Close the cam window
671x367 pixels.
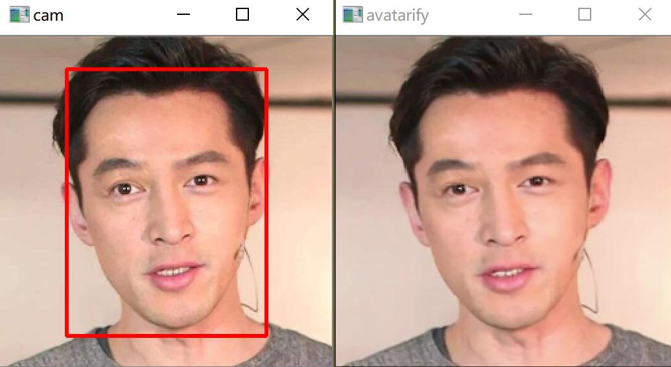tap(303, 14)
